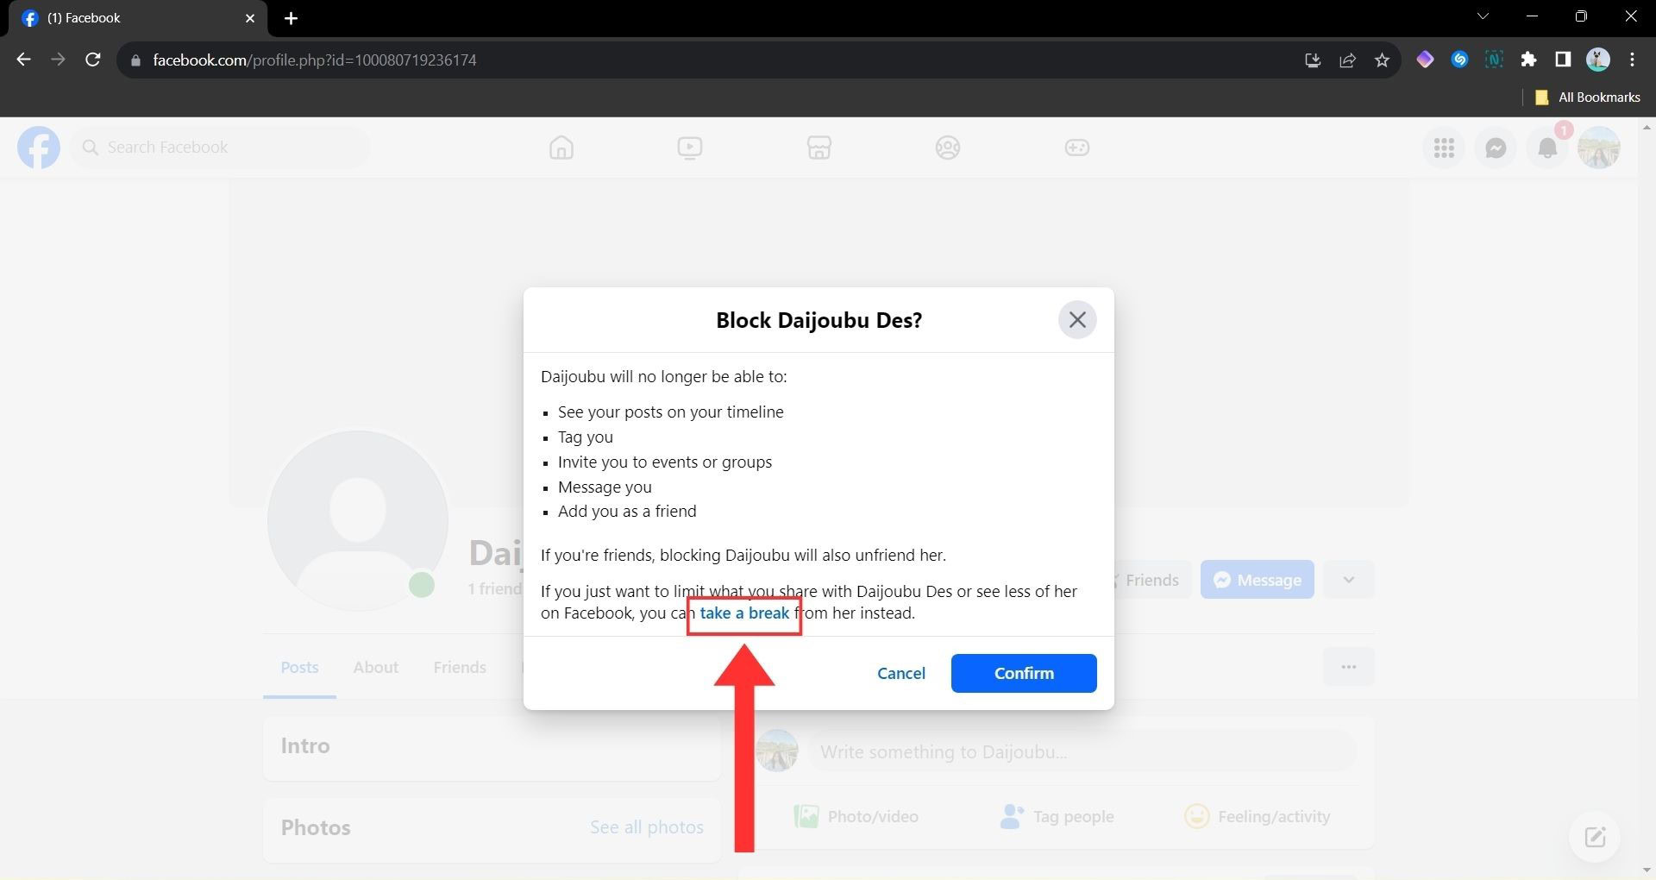Open the Groups icon
This screenshot has width=1656, height=880.
948,148
